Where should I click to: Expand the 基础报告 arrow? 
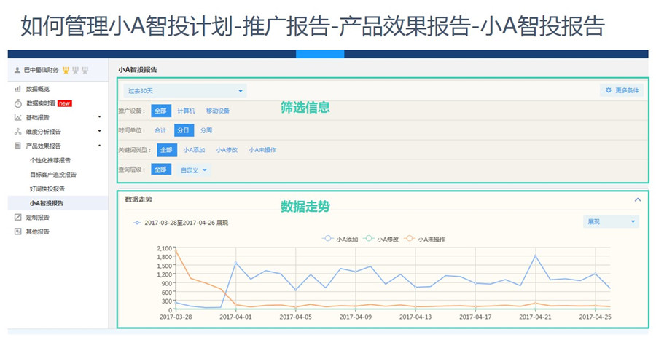[x=100, y=117]
